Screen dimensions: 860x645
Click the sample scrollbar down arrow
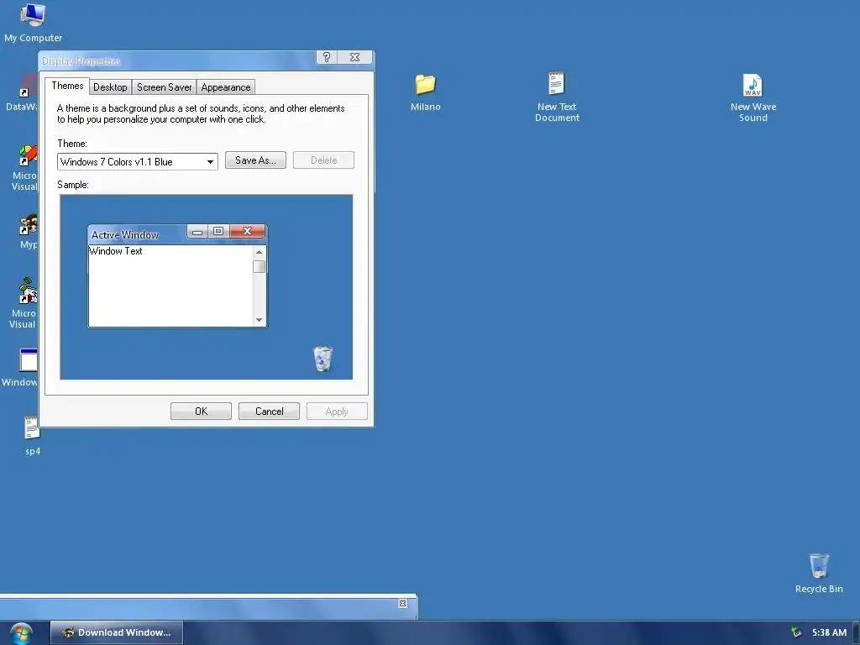pyautogui.click(x=259, y=320)
